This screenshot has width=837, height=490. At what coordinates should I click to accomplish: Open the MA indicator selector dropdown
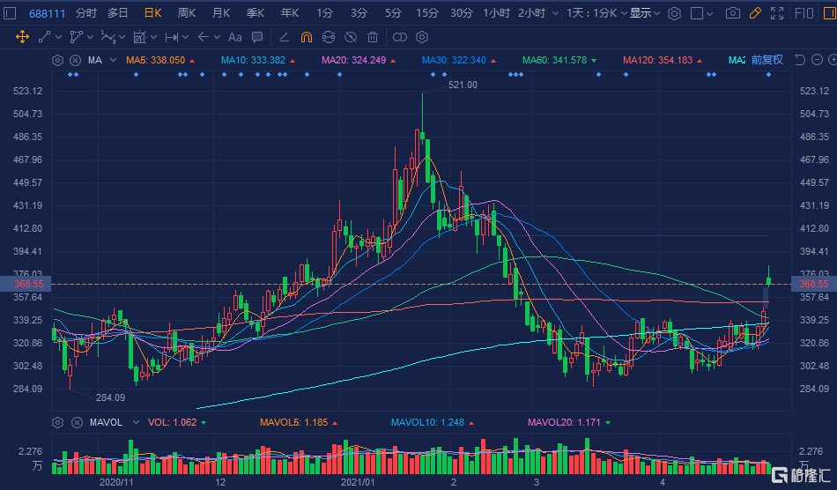[x=113, y=60]
